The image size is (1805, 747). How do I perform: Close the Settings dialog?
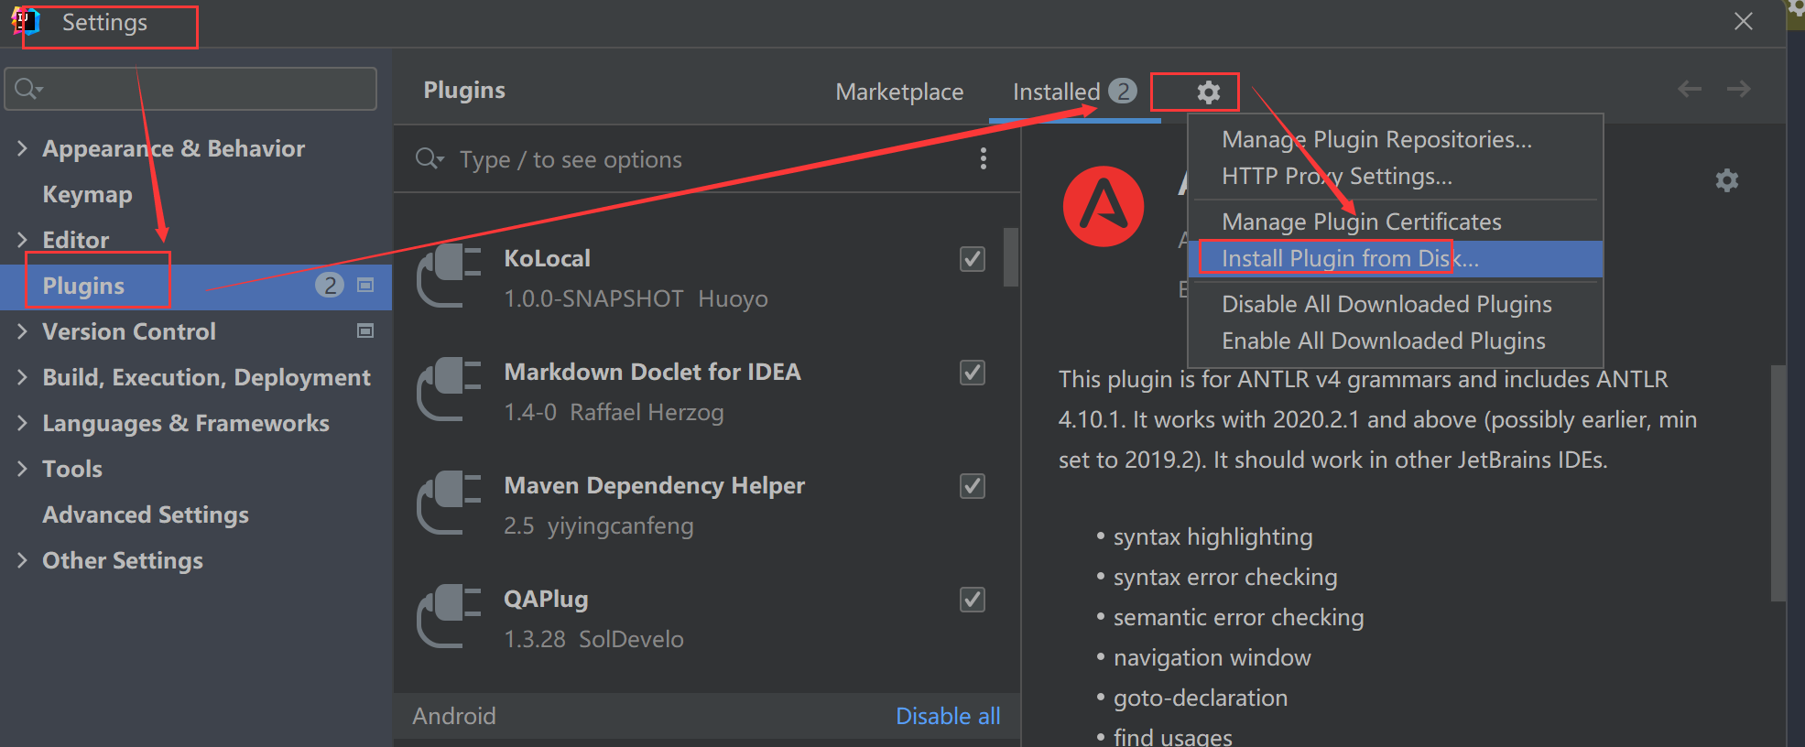1744,21
